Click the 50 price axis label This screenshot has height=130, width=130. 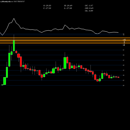(x=123, y=55)
